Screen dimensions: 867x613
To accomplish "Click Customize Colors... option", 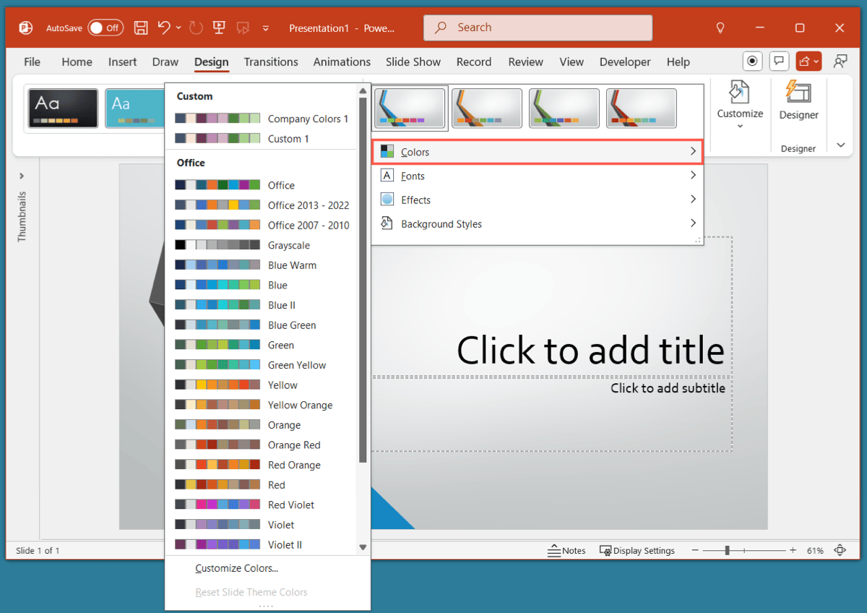I will pos(237,568).
